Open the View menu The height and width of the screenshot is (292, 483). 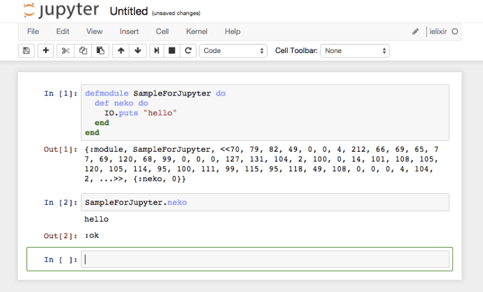(94, 31)
